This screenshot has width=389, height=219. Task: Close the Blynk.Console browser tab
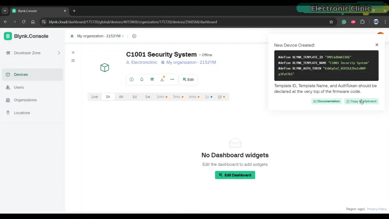pyautogui.click(x=65, y=11)
